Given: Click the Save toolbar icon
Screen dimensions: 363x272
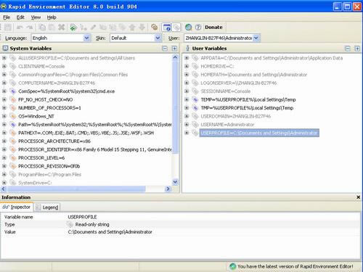Looking at the screenshot, I should coord(8,28).
